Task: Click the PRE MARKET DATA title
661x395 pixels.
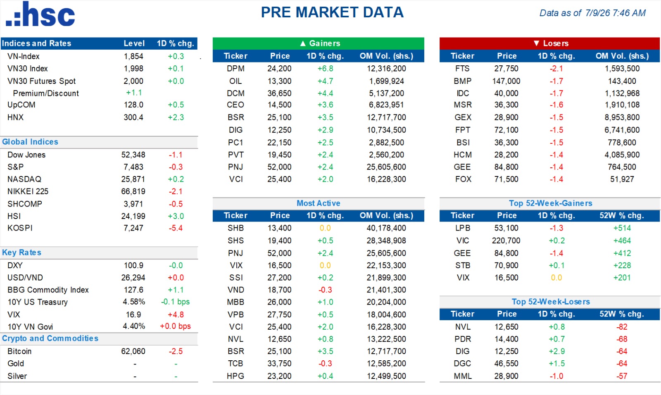Action: pos(332,12)
